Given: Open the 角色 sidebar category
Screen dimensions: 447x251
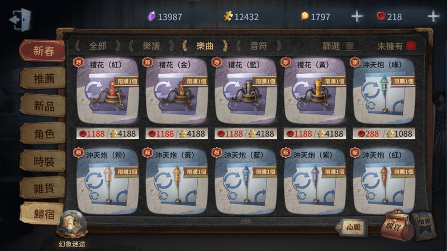Looking at the screenshot, I should click(x=44, y=134).
